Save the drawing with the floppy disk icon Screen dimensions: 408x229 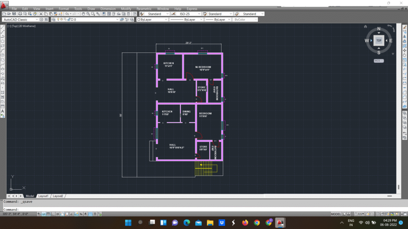[x=14, y=14]
